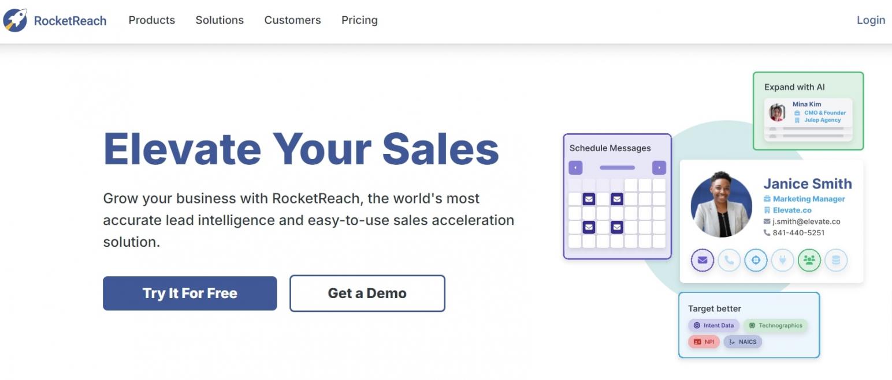Click the Elevate Your Sales headline

click(301, 149)
